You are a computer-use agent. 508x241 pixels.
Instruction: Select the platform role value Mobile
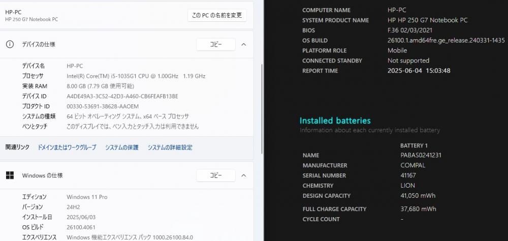tap(397, 51)
